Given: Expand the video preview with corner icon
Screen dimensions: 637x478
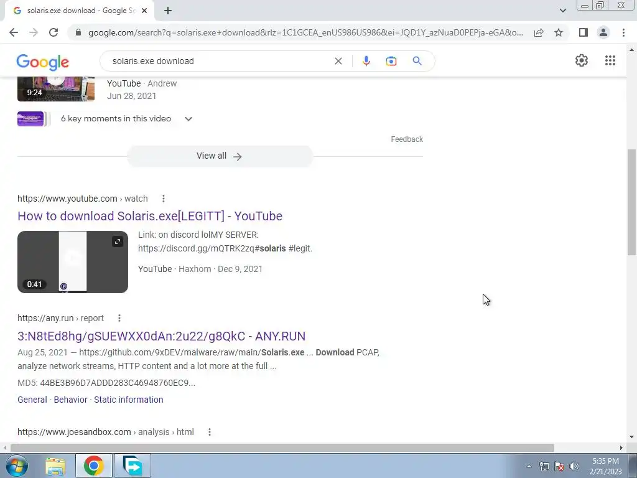Looking at the screenshot, I should [x=118, y=242].
